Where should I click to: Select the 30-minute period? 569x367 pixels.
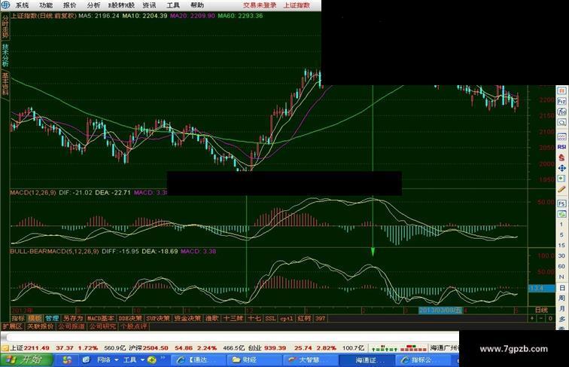(561, 255)
